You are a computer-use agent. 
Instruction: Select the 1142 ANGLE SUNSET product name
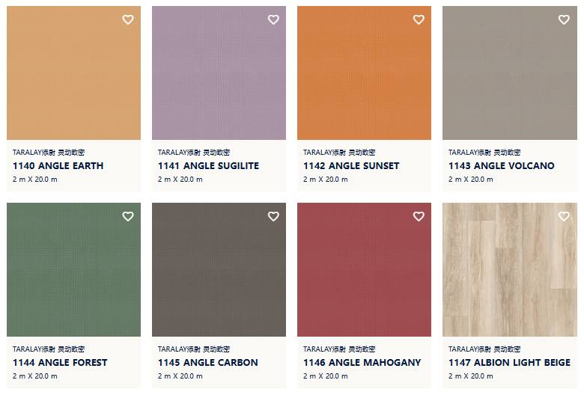pyautogui.click(x=351, y=165)
